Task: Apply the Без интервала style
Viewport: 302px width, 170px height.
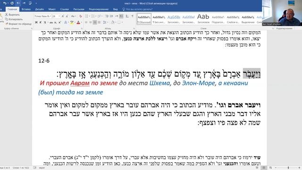Action: coord(159,19)
